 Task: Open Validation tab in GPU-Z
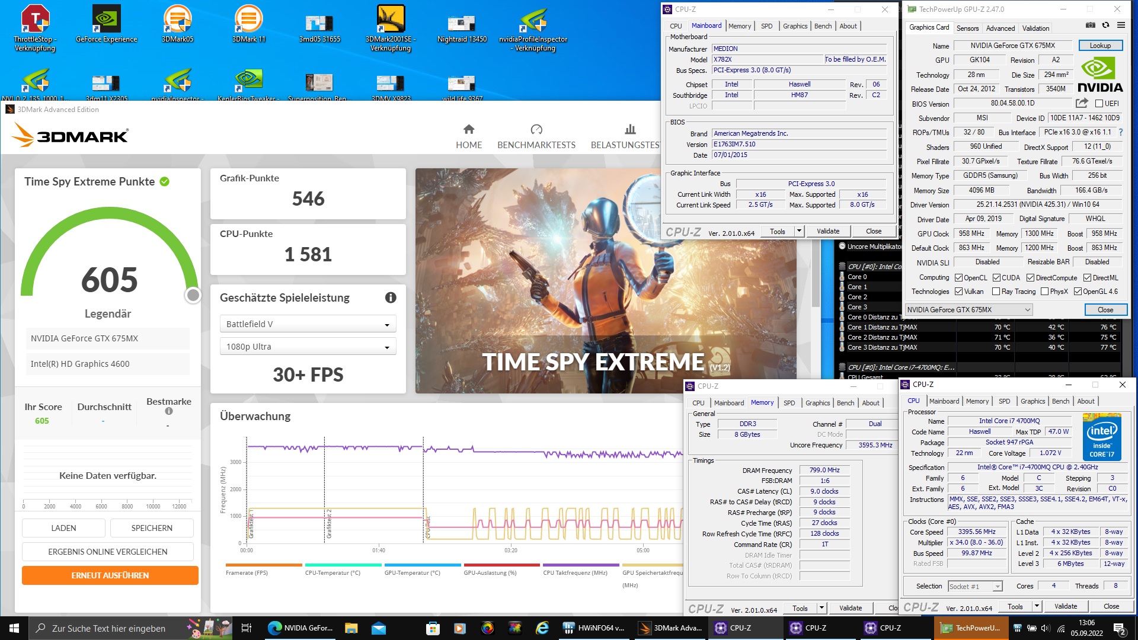click(1035, 28)
